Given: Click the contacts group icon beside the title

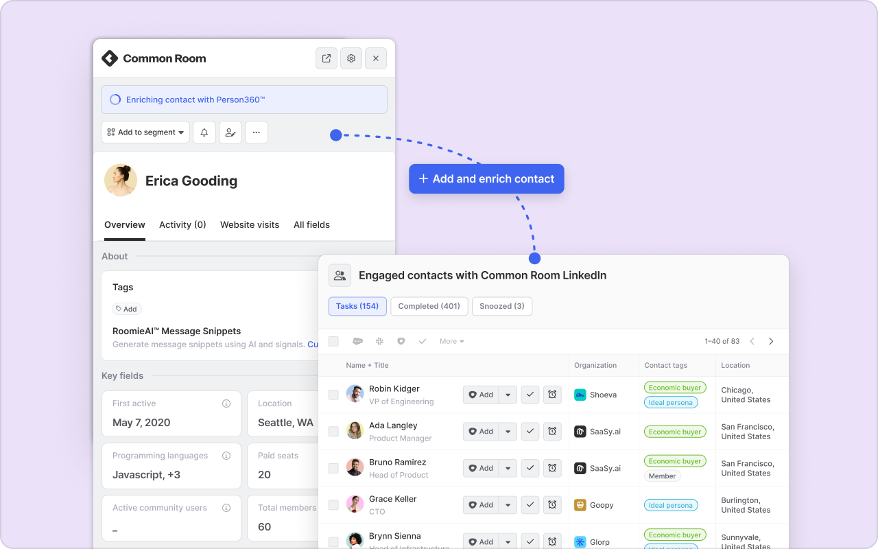Looking at the screenshot, I should (x=340, y=275).
